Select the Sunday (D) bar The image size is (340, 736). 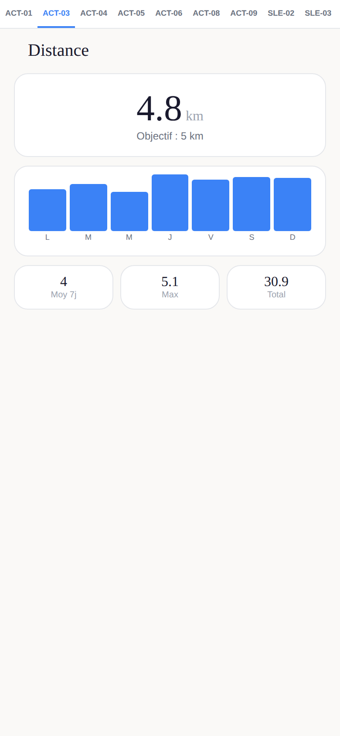pyautogui.click(x=292, y=204)
